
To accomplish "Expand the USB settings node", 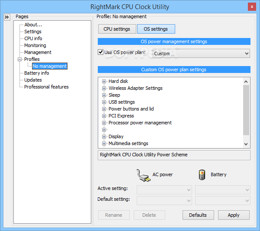I will [x=104, y=102].
